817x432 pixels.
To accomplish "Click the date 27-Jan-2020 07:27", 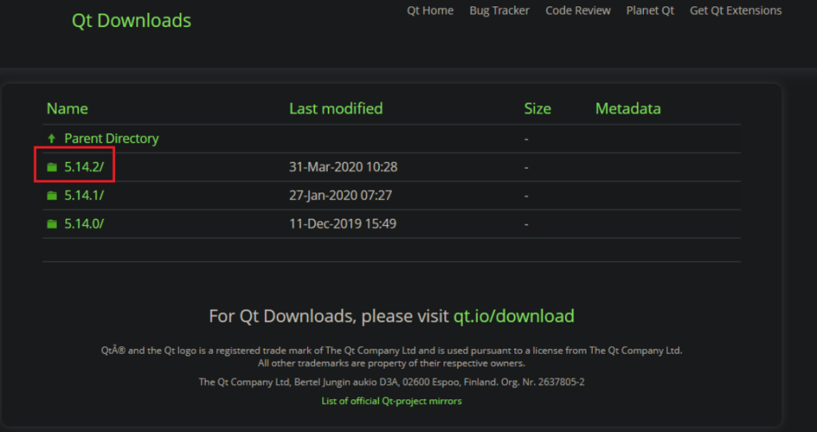I will [x=340, y=195].
